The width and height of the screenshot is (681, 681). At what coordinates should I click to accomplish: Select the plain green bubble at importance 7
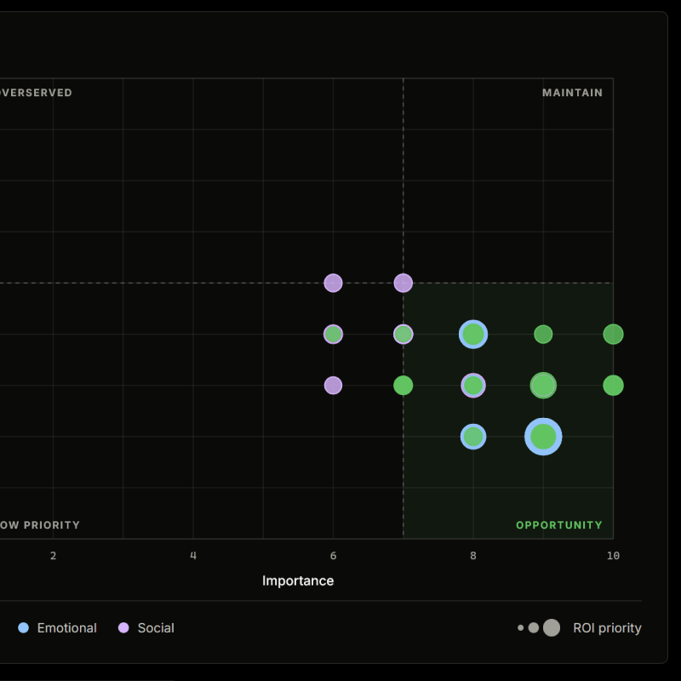point(403,386)
